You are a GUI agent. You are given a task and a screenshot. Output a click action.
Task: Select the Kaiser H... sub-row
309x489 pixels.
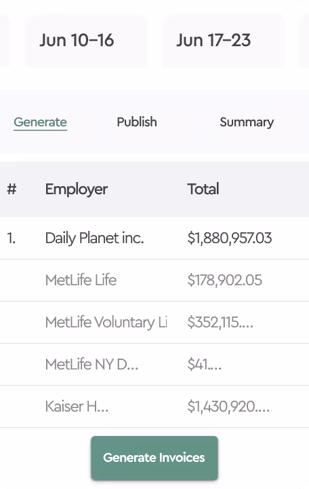[x=154, y=406]
